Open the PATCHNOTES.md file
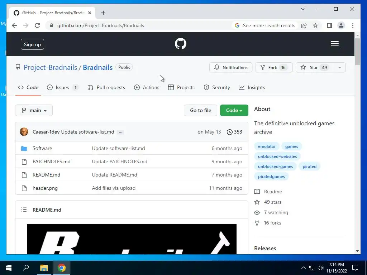Image resolution: width=367 pixels, height=275 pixels. tap(52, 161)
